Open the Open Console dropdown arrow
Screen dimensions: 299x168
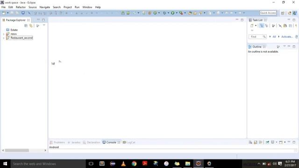(285, 142)
